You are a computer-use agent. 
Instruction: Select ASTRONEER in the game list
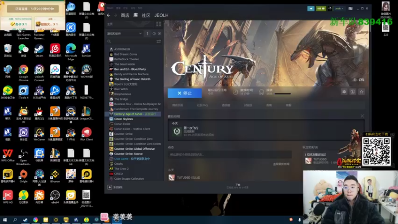point(122,49)
